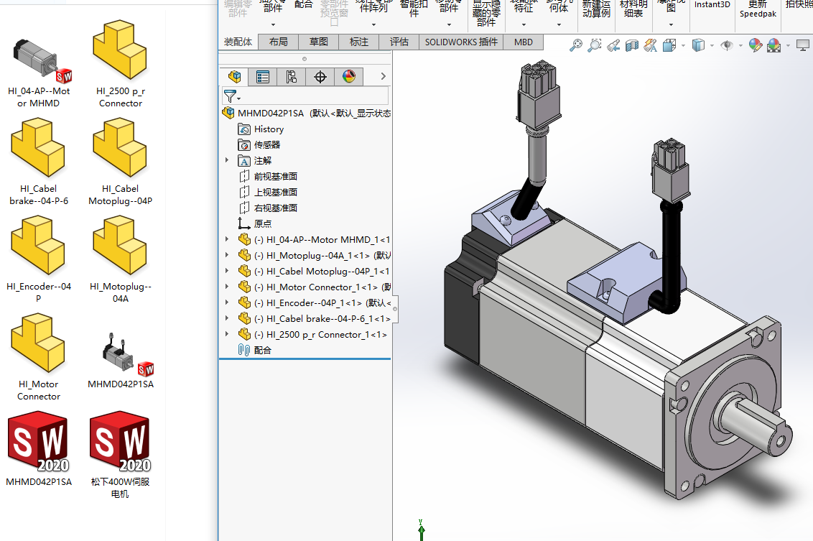Expand the HI_Encoder--04P_1 component node
Viewport: 813px width, 541px height.
[x=228, y=302]
